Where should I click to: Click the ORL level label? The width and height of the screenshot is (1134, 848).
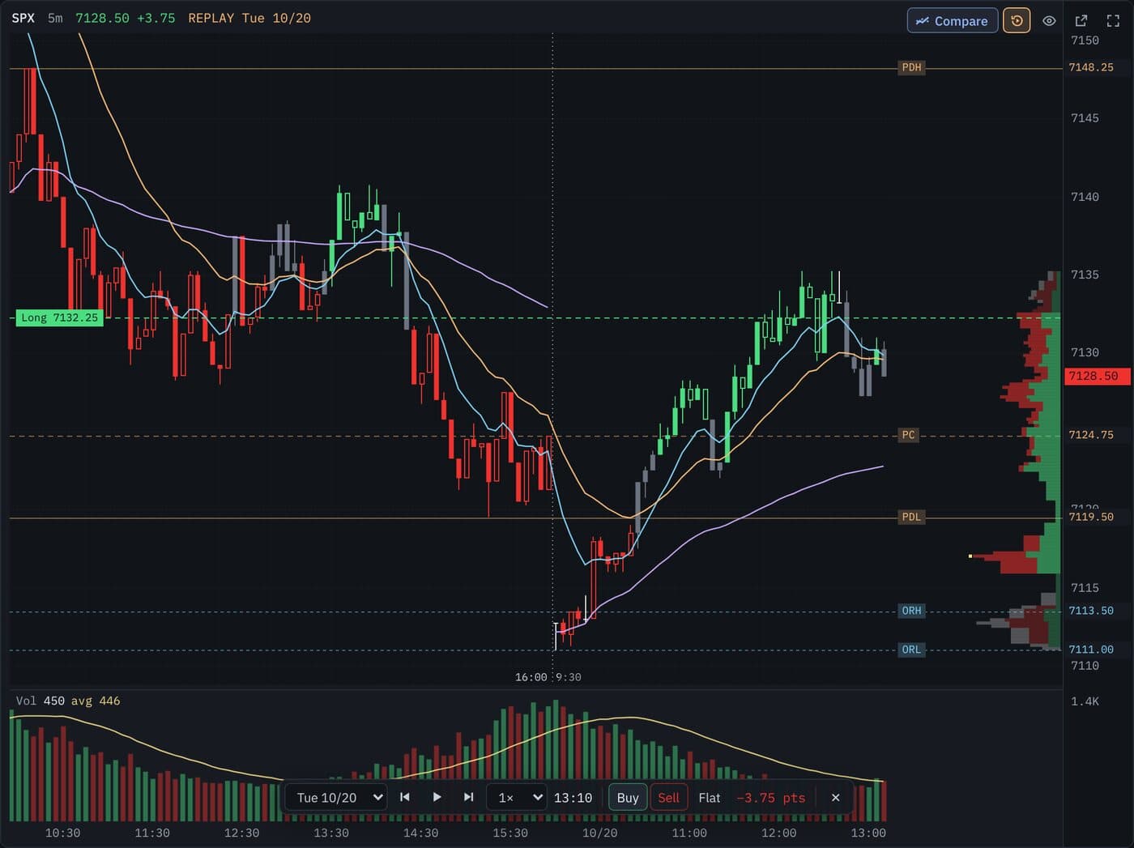[911, 650]
